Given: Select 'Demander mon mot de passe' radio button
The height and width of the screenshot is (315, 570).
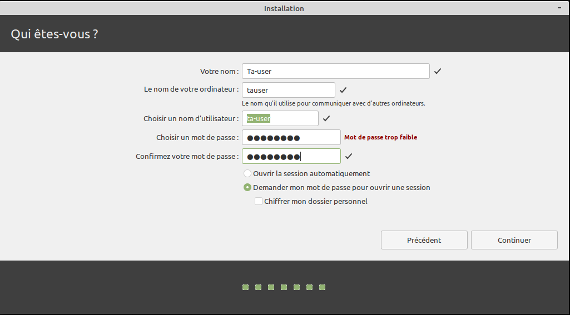Looking at the screenshot, I should (247, 188).
